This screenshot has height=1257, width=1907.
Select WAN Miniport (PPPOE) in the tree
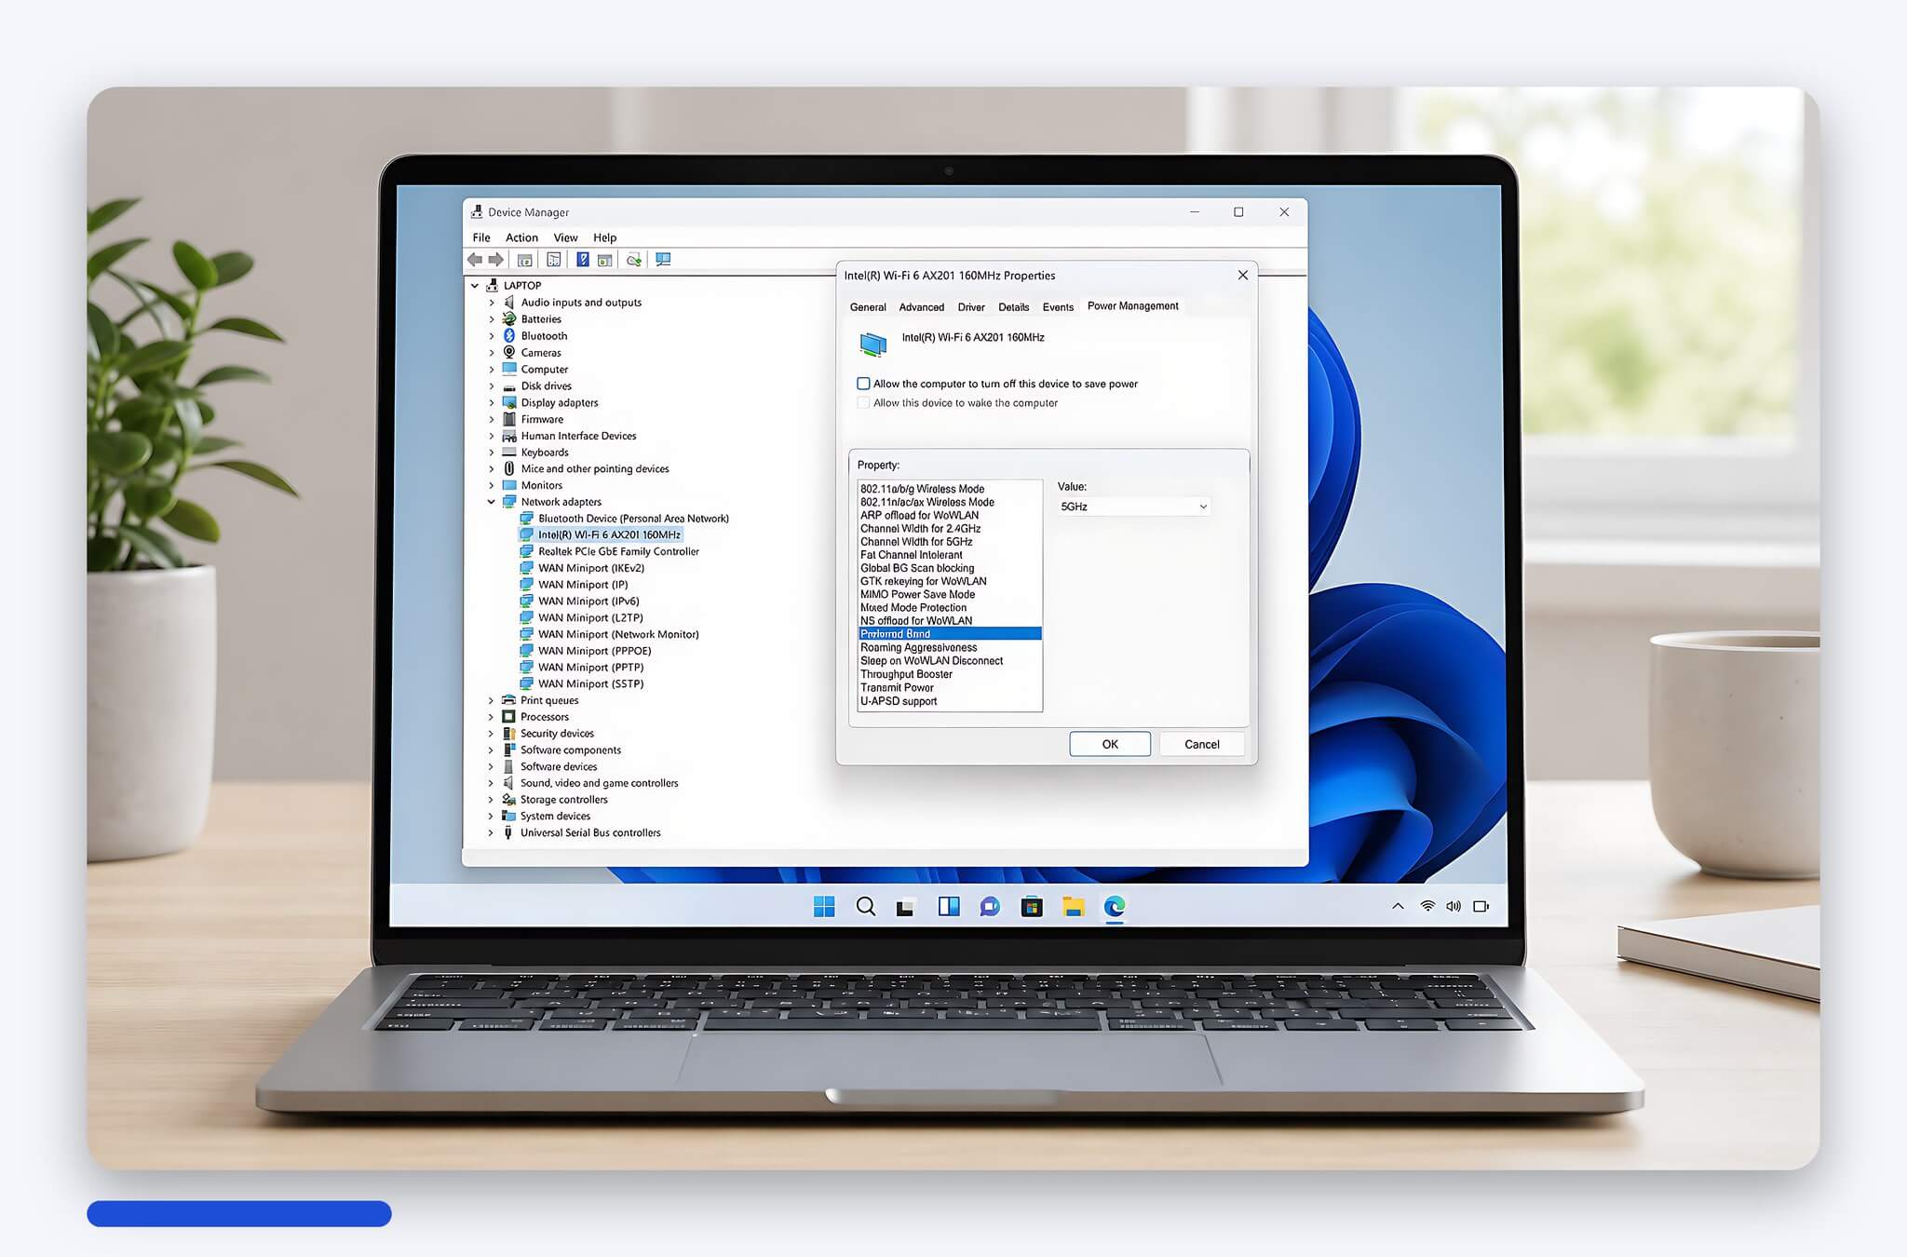[x=594, y=651]
